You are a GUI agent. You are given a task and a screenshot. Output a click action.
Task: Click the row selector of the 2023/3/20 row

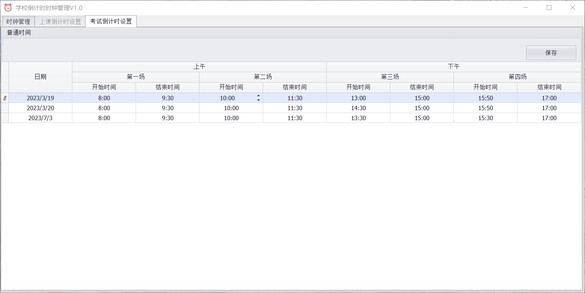5,108
